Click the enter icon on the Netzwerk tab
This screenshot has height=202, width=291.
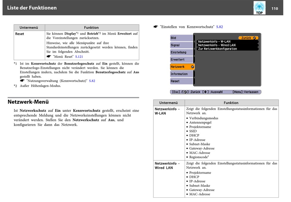192,67
